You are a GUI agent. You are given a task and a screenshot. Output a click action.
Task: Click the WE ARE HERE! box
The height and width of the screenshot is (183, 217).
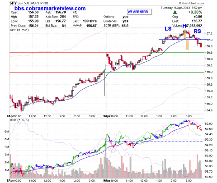pyautogui.click(x=139, y=12)
